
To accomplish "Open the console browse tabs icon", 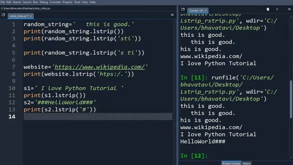I will [x=183, y=9].
